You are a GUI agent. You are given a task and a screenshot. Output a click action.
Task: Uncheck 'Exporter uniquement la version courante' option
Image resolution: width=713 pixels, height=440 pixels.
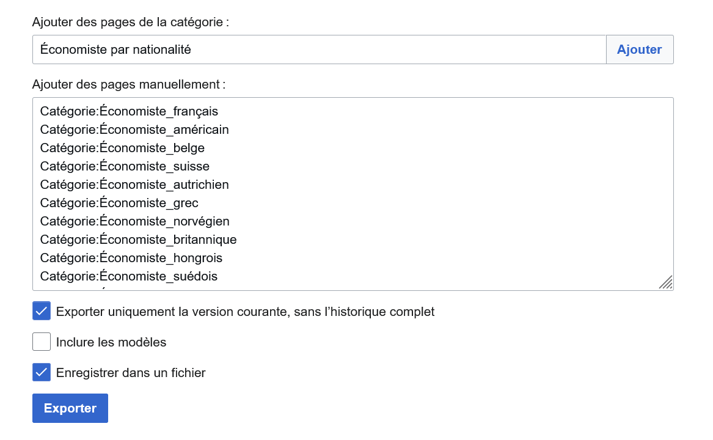[x=41, y=311]
